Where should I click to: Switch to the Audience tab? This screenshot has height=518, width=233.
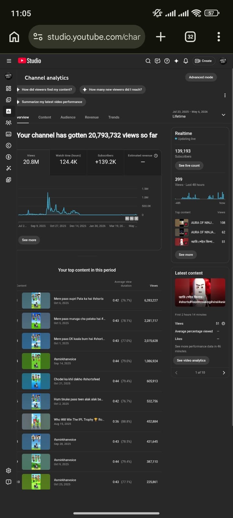[x=68, y=117]
